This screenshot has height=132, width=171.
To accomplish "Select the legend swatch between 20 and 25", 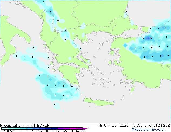I will pyautogui.click(x=48, y=128).
